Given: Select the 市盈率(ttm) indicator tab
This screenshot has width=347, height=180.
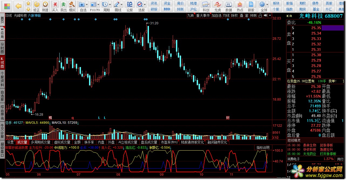Looking at the screenshot, I should (169, 142).
